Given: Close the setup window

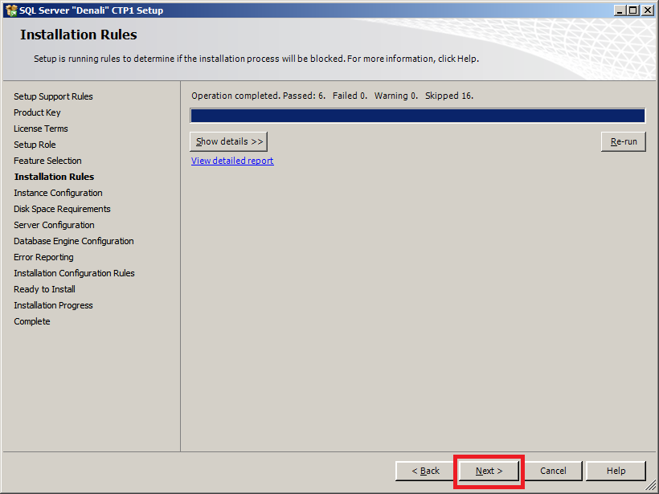Looking at the screenshot, I should pos(648,10).
